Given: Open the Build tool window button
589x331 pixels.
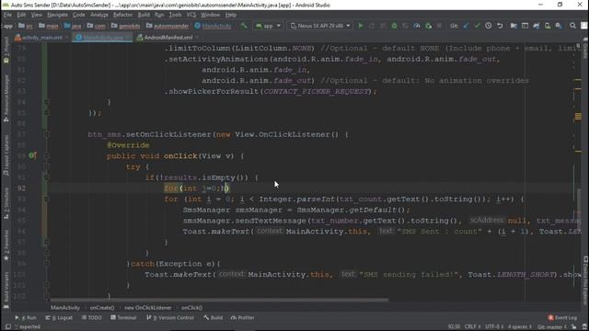Looking at the screenshot, I should click(x=213, y=317).
